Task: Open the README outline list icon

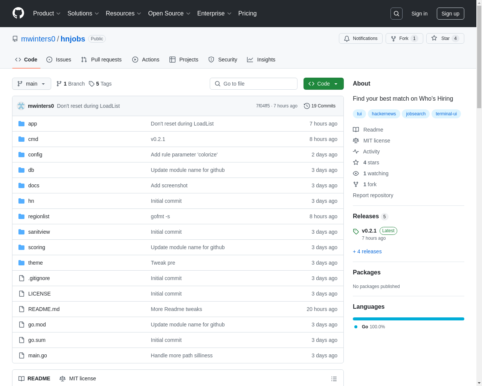Action: tap(334, 379)
